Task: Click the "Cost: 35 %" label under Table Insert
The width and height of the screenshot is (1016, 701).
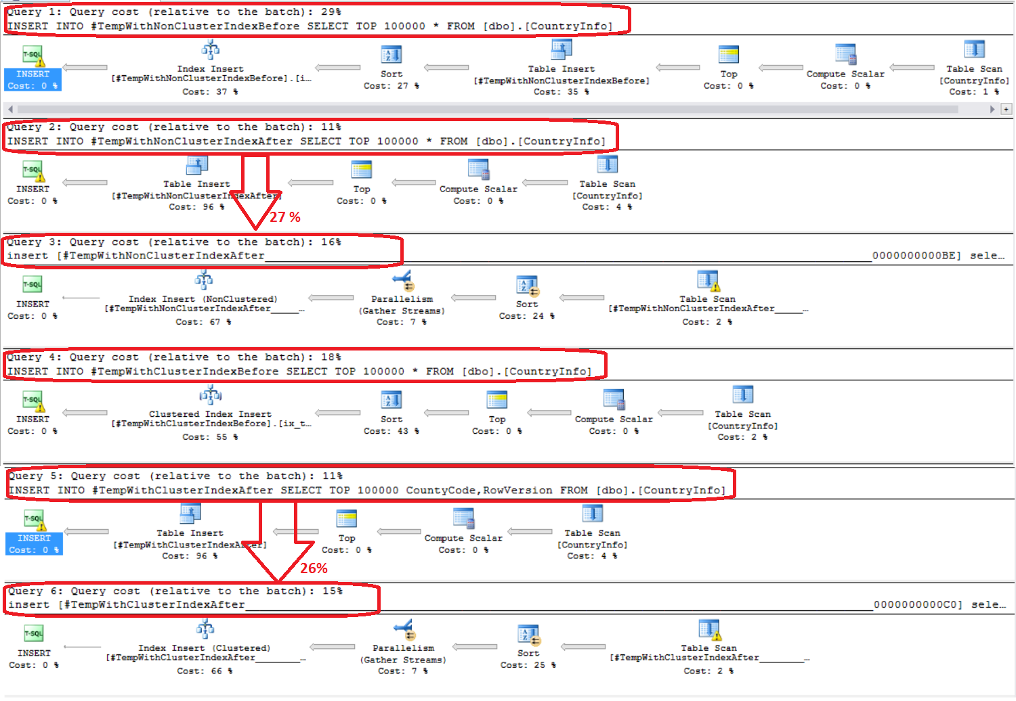Action: pyautogui.click(x=562, y=92)
